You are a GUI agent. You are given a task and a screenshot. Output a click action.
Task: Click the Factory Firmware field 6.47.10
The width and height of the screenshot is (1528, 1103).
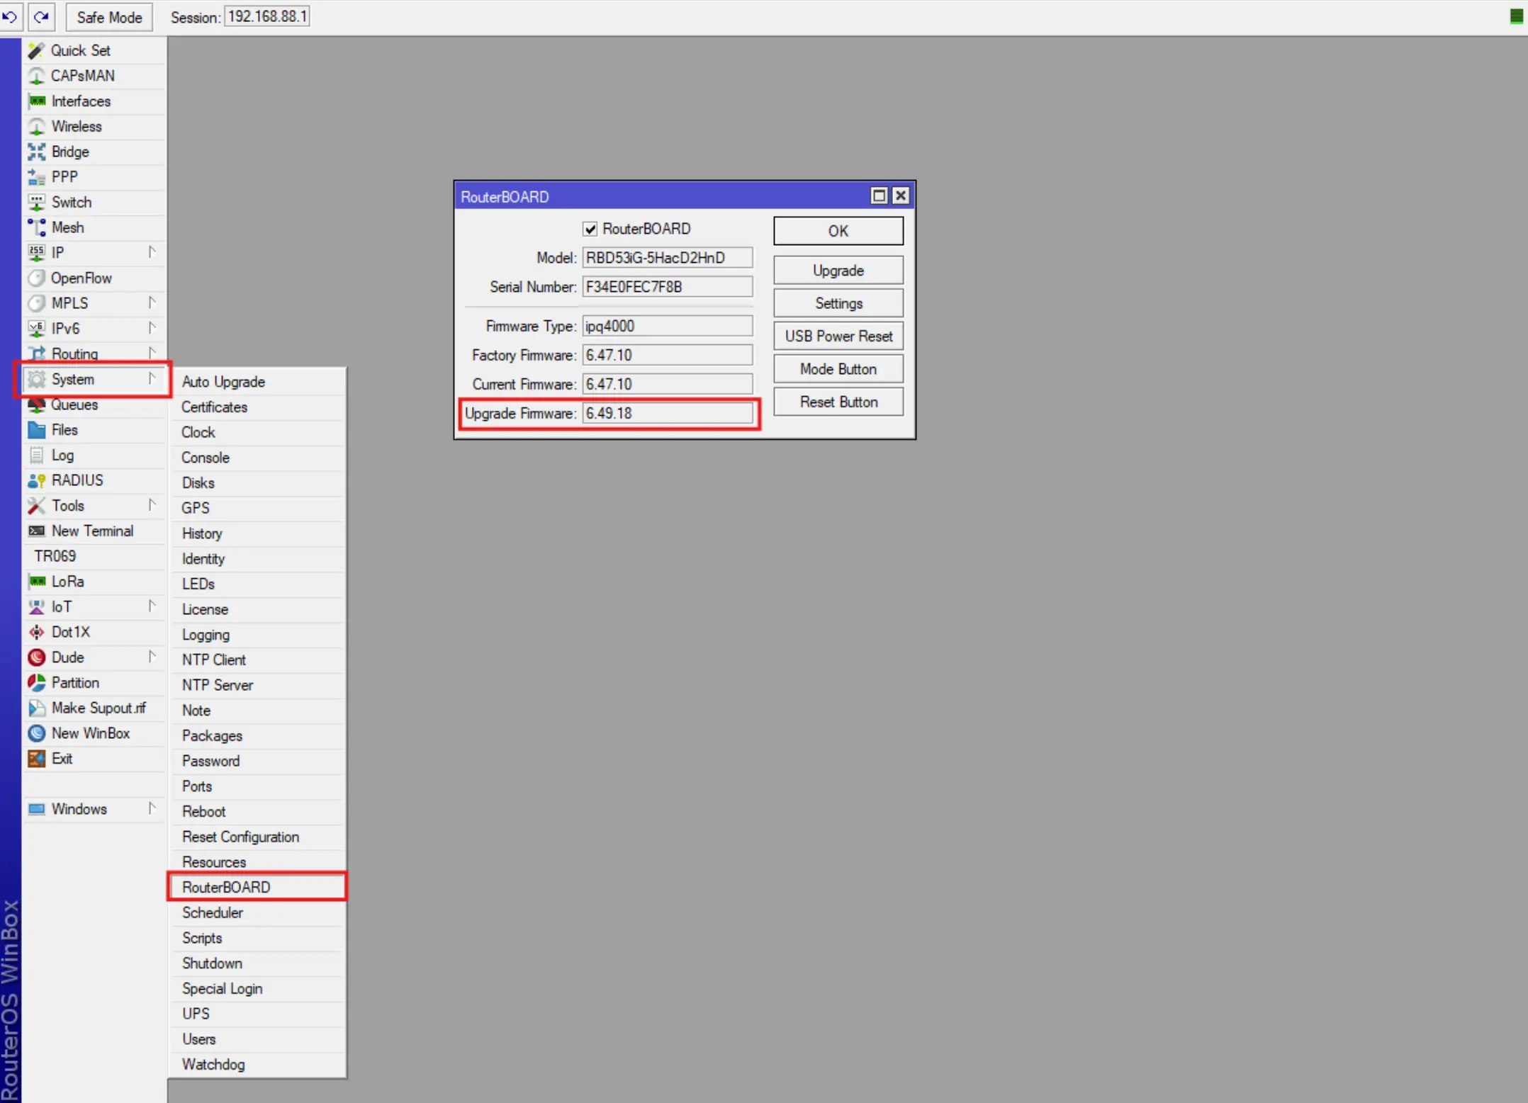coord(667,355)
